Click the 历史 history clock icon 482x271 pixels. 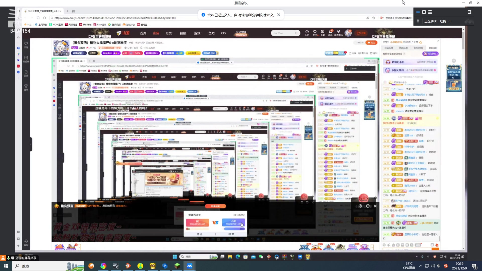[x=307, y=32]
